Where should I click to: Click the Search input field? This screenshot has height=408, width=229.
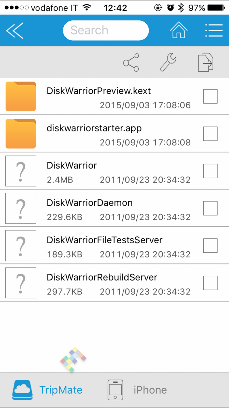(106, 30)
